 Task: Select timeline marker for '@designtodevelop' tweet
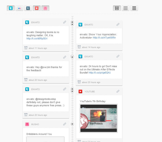tap(72, 89)
